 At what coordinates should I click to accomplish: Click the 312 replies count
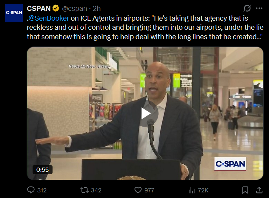point(42,190)
